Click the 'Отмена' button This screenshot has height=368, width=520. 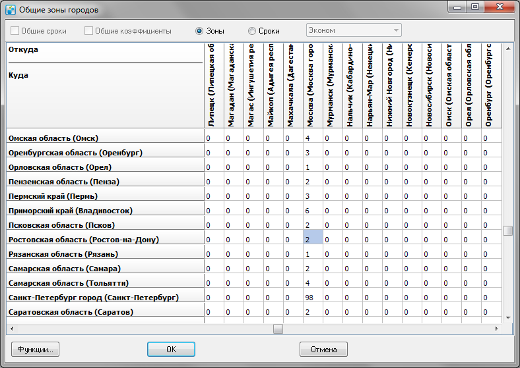[x=323, y=350]
